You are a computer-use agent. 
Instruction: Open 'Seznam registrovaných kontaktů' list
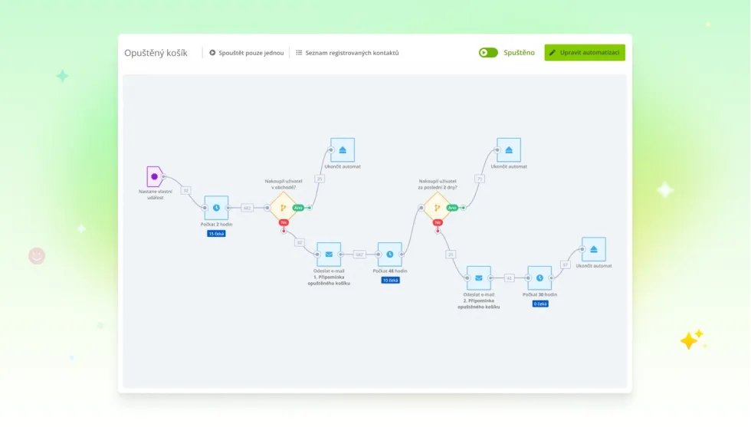pyautogui.click(x=347, y=53)
